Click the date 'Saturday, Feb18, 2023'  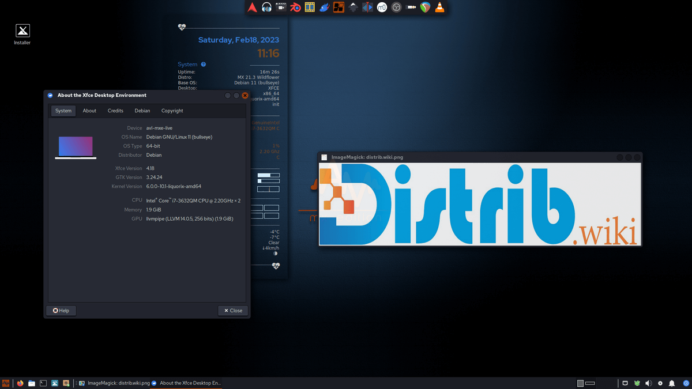[x=239, y=40]
